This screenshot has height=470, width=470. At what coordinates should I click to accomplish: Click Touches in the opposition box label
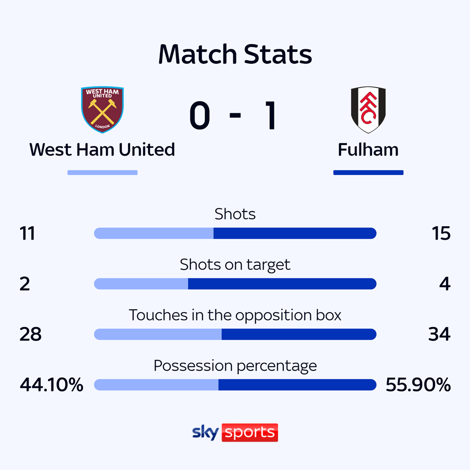tap(235, 315)
